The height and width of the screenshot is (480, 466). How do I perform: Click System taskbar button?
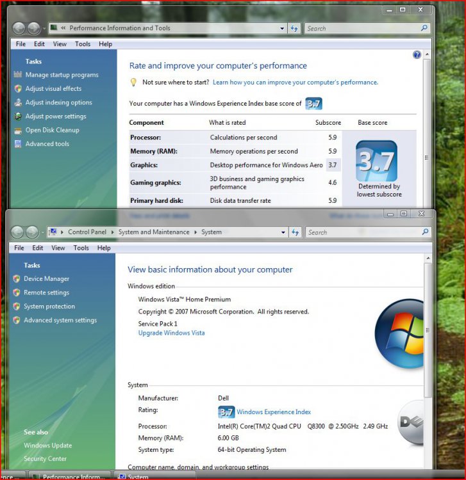pyautogui.click(x=154, y=476)
